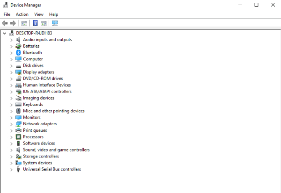Expand the Disk drives chevron
281x193 pixels.
[x=11, y=66]
